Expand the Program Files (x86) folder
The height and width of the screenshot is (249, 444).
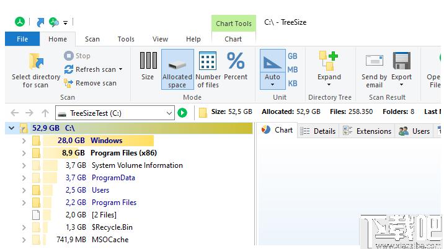(x=24, y=153)
